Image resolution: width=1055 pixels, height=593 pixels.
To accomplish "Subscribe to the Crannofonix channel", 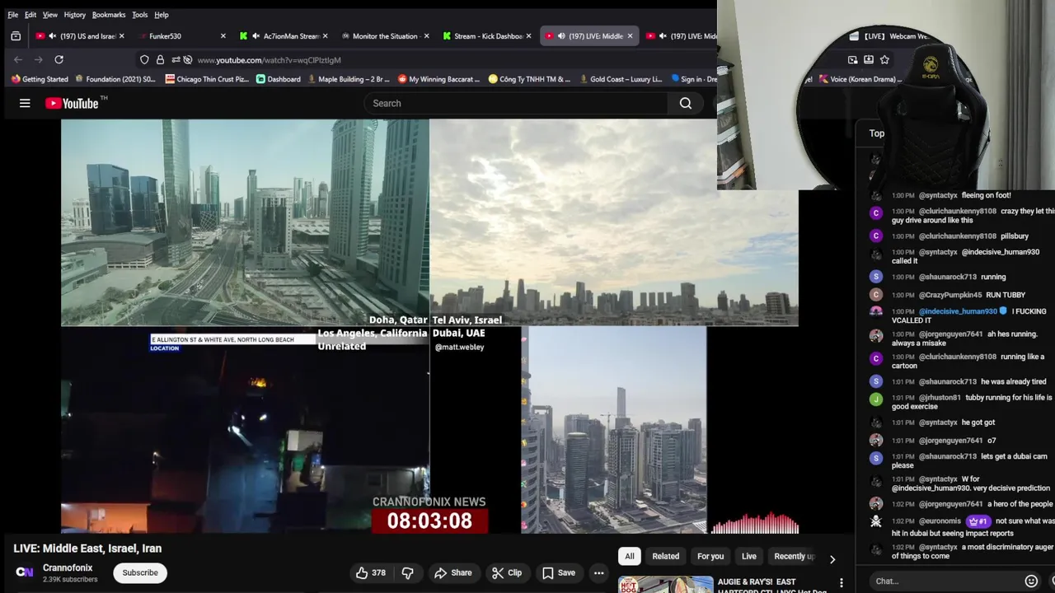I will coord(140,572).
